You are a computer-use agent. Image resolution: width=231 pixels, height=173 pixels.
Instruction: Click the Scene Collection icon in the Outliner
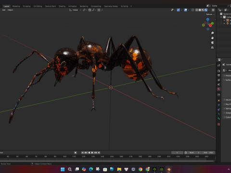tap(221, 14)
